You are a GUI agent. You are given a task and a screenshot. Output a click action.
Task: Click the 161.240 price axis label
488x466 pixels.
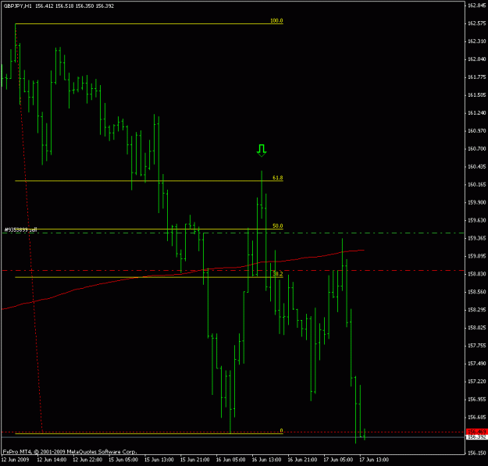point(477,113)
